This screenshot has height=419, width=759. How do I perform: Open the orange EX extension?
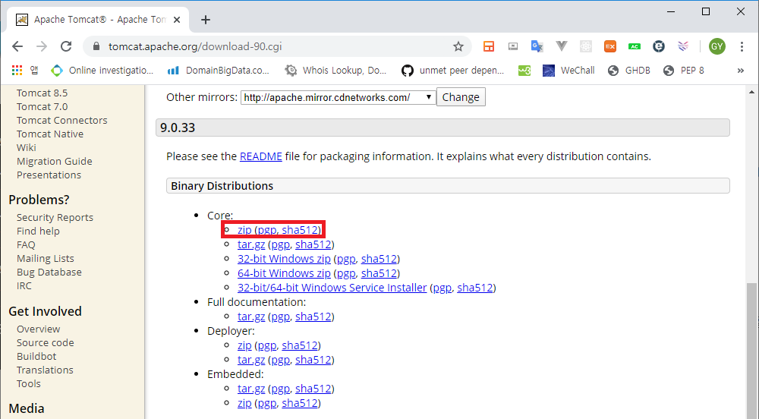pyautogui.click(x=610, y=46)
